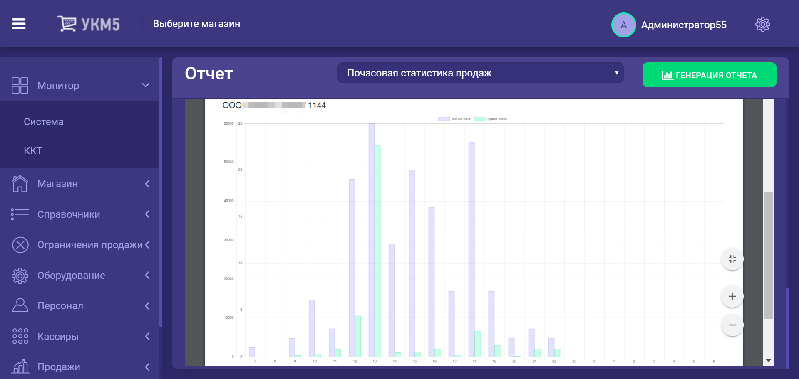Open the settings gear in header
Screen dimensions: 799x379
point(762,25)
